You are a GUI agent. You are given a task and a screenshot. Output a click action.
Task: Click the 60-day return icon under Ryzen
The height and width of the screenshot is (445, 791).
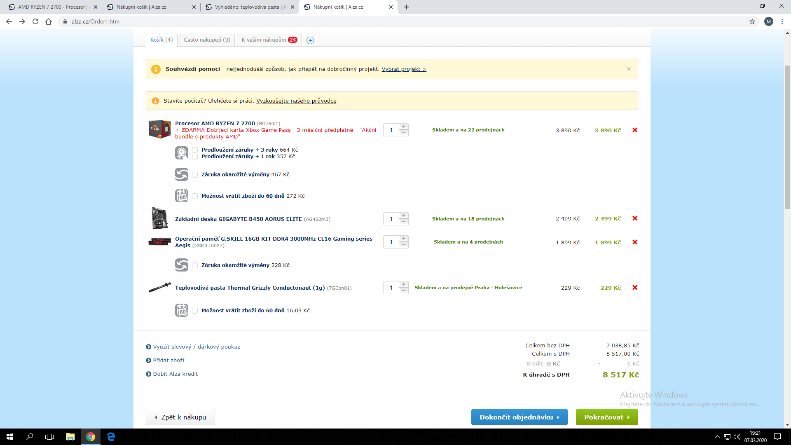(x=182, y=196)
